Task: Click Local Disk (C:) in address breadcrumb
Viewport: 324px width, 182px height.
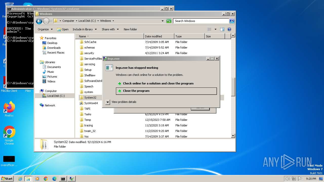Action: [x=87, y=21]
